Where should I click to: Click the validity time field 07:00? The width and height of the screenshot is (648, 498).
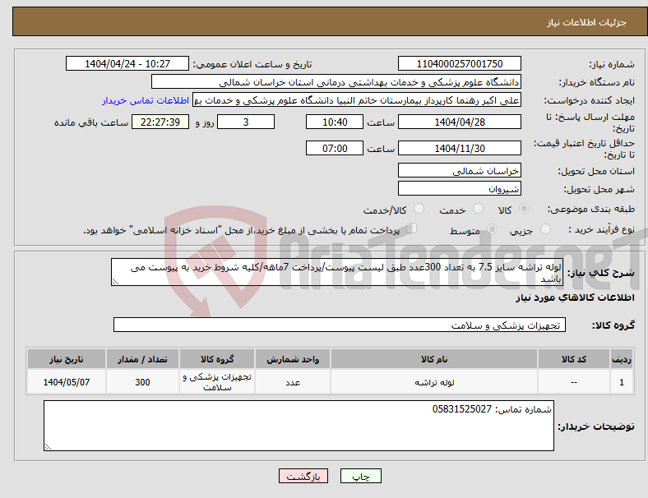click(335, 148)
